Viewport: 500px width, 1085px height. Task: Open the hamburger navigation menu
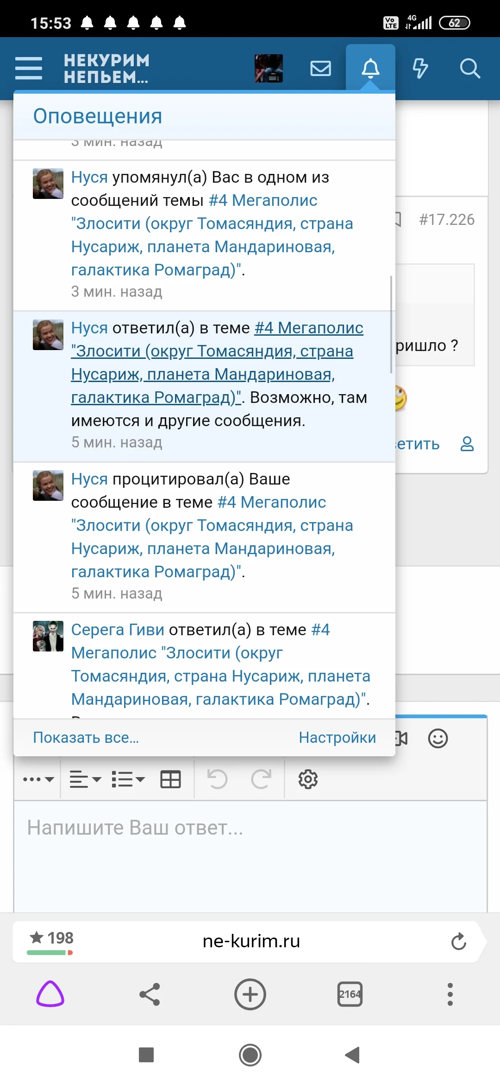click(x=29, y=68)
